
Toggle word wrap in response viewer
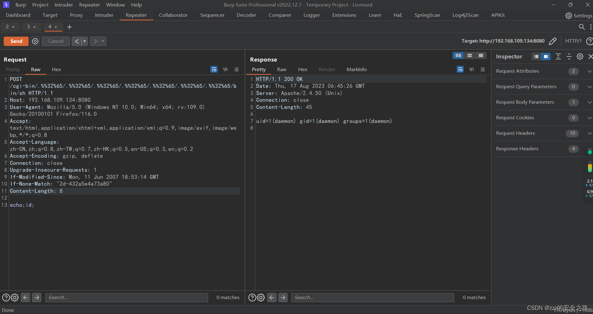coord(460,70)
